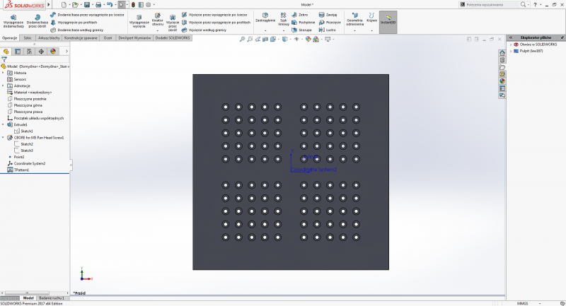The width and height of the screenshot is (566, 306).
Task: Click the Polecenia wyszukiwania search field
Action: pyautogui.click(x=488, y=4)
